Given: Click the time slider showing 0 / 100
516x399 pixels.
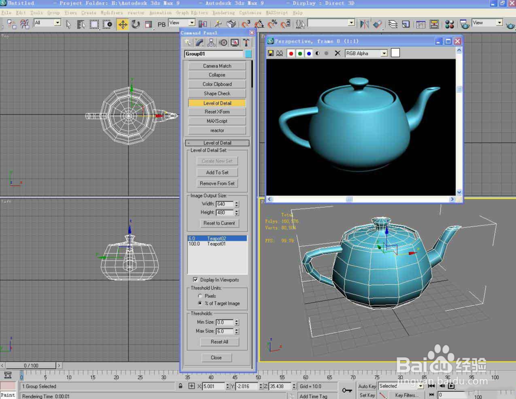Looking at the screenshot, I should pyautogui.click(x=31, y=365).
